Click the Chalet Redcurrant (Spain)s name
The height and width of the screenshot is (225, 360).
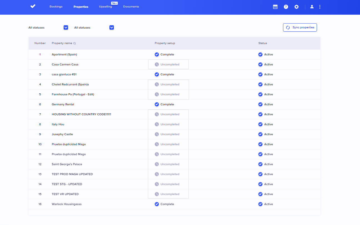(70, 85)
